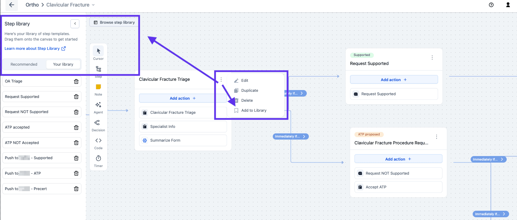Delete OA Triage from library
This screenshot has width=517, height=220.
tap(76, 81)
